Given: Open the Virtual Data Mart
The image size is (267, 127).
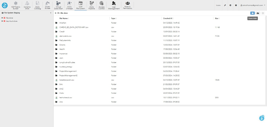Looking at the screenshot, I should coord(58,5).
